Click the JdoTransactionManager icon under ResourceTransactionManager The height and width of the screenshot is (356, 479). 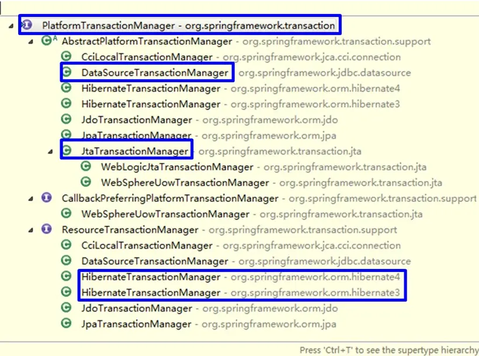(x=66, y=308)
